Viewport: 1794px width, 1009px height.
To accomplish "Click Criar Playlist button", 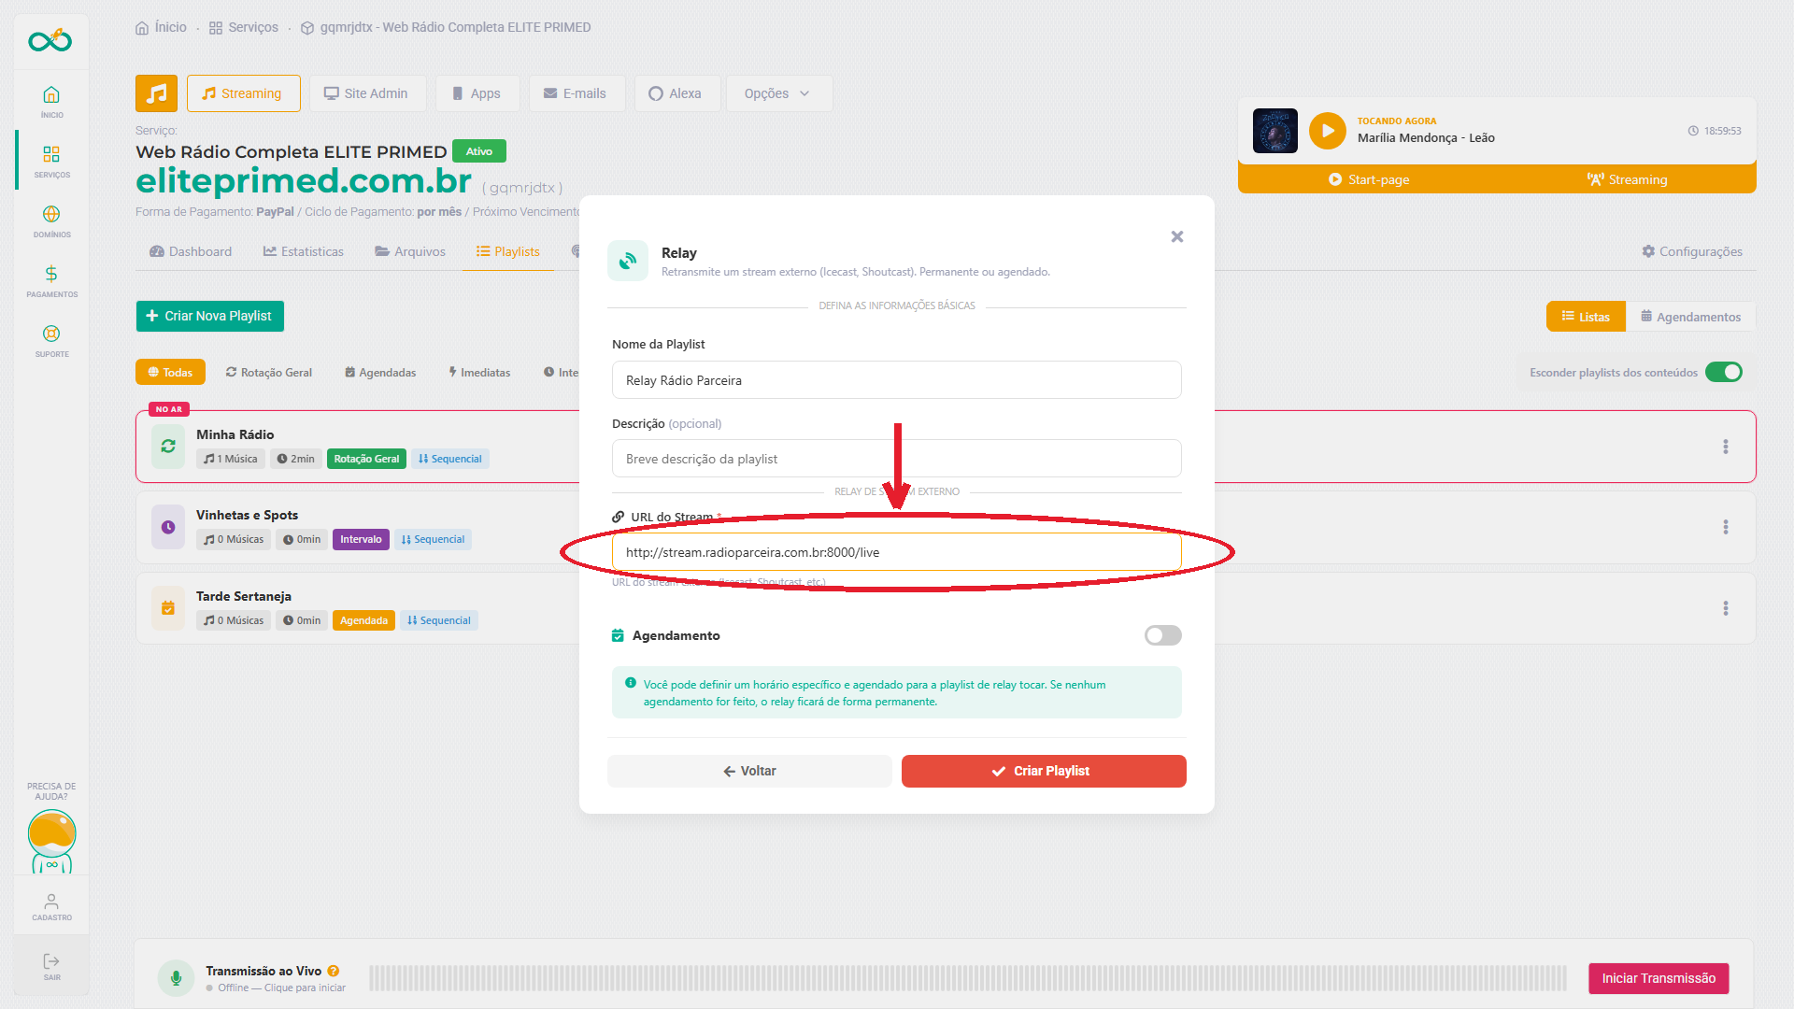I will (x=1044, y=771).
